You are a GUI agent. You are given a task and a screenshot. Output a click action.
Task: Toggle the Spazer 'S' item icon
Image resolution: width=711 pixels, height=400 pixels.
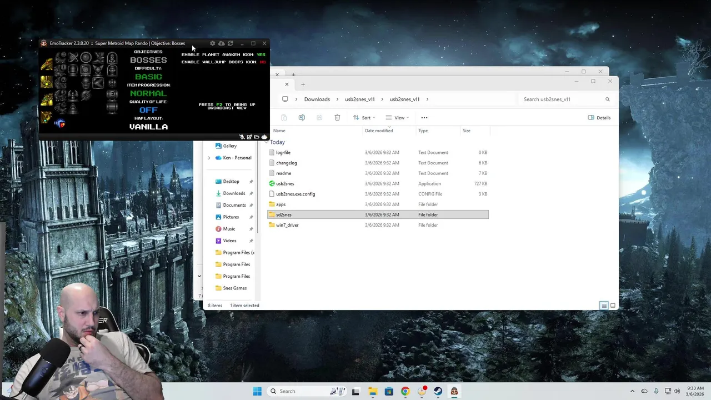pos(61,95)
